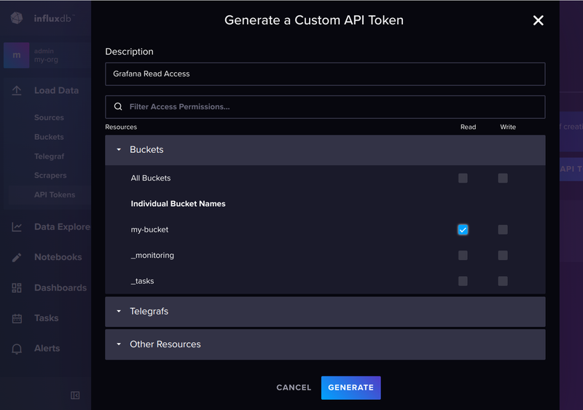The width and height of the screenshot is (583, 410).
Task: Click the Tasks calendar icon
Action: [x=17, y=318]
